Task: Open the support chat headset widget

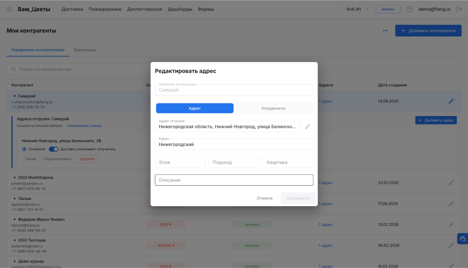Action: (462, 239)
